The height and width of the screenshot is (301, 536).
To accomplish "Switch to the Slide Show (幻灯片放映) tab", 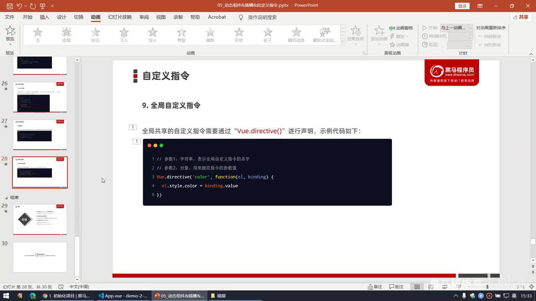I will 120,17.
